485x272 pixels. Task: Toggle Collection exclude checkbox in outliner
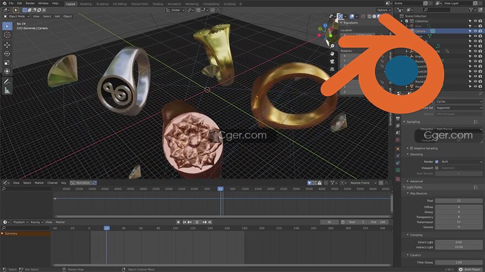click(x=407, y=21)
